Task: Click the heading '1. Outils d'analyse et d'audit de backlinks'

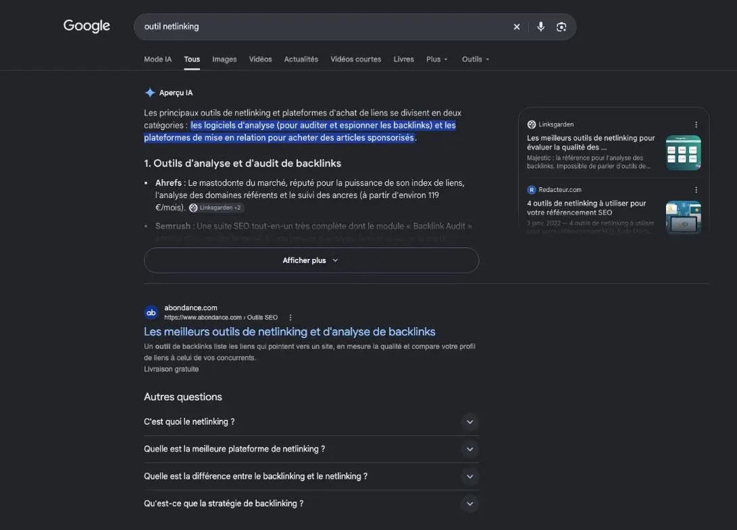Action: tap(243, 163)
